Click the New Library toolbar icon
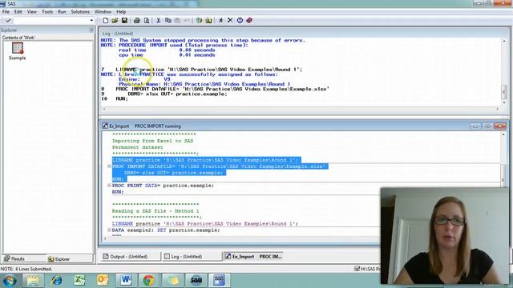513x288 pixels. point(199,20)
